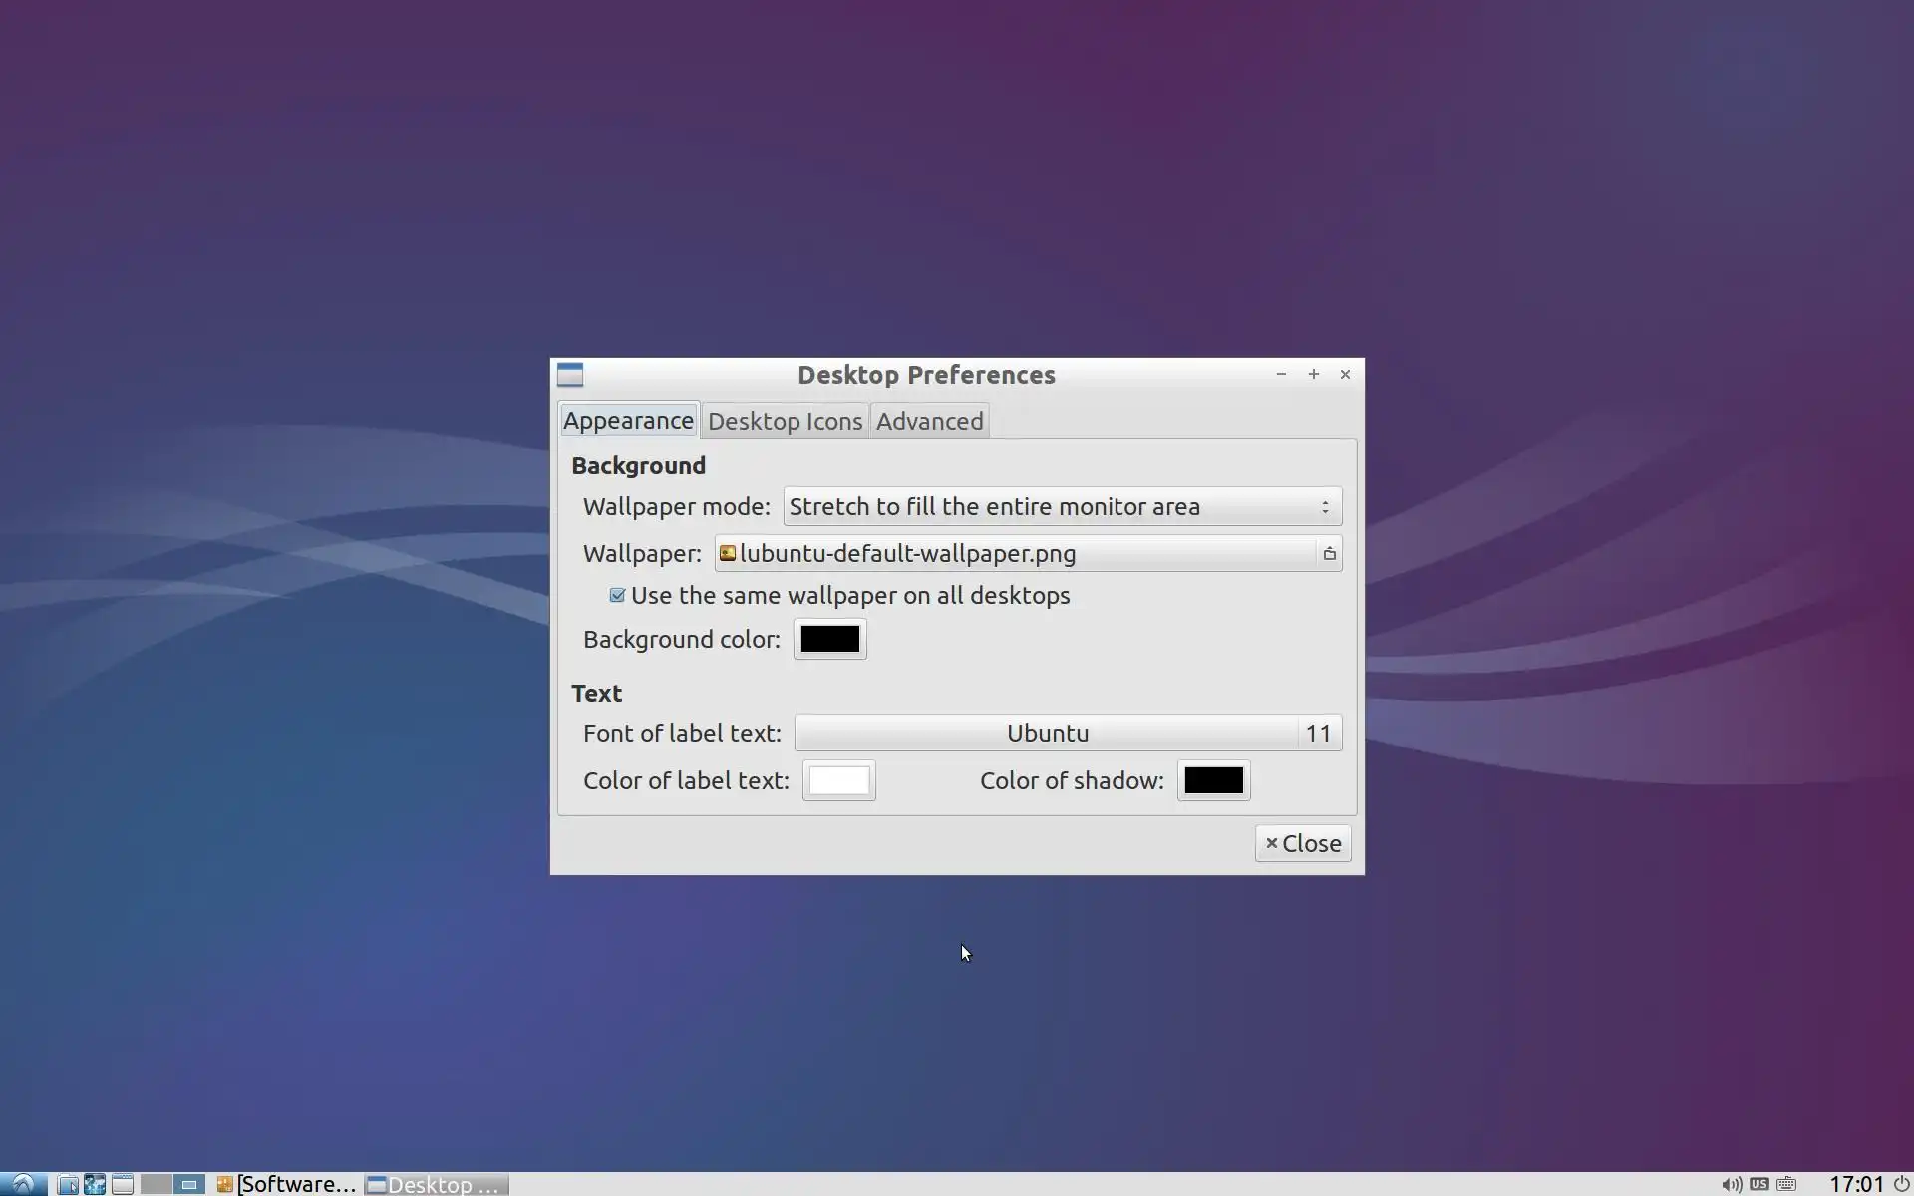Viewport: 1914px width, 1196px height.
Task: Click the power logout icon
Action: 1901,1184
